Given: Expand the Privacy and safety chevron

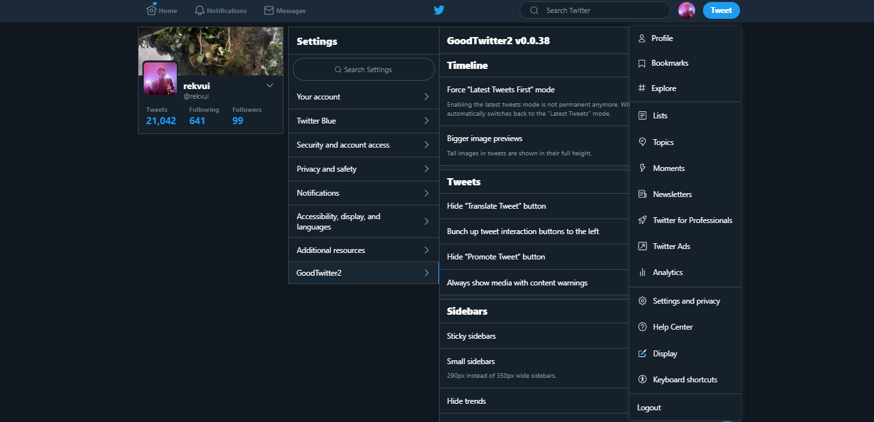Looking at the screenshot, I should [427, 169].
